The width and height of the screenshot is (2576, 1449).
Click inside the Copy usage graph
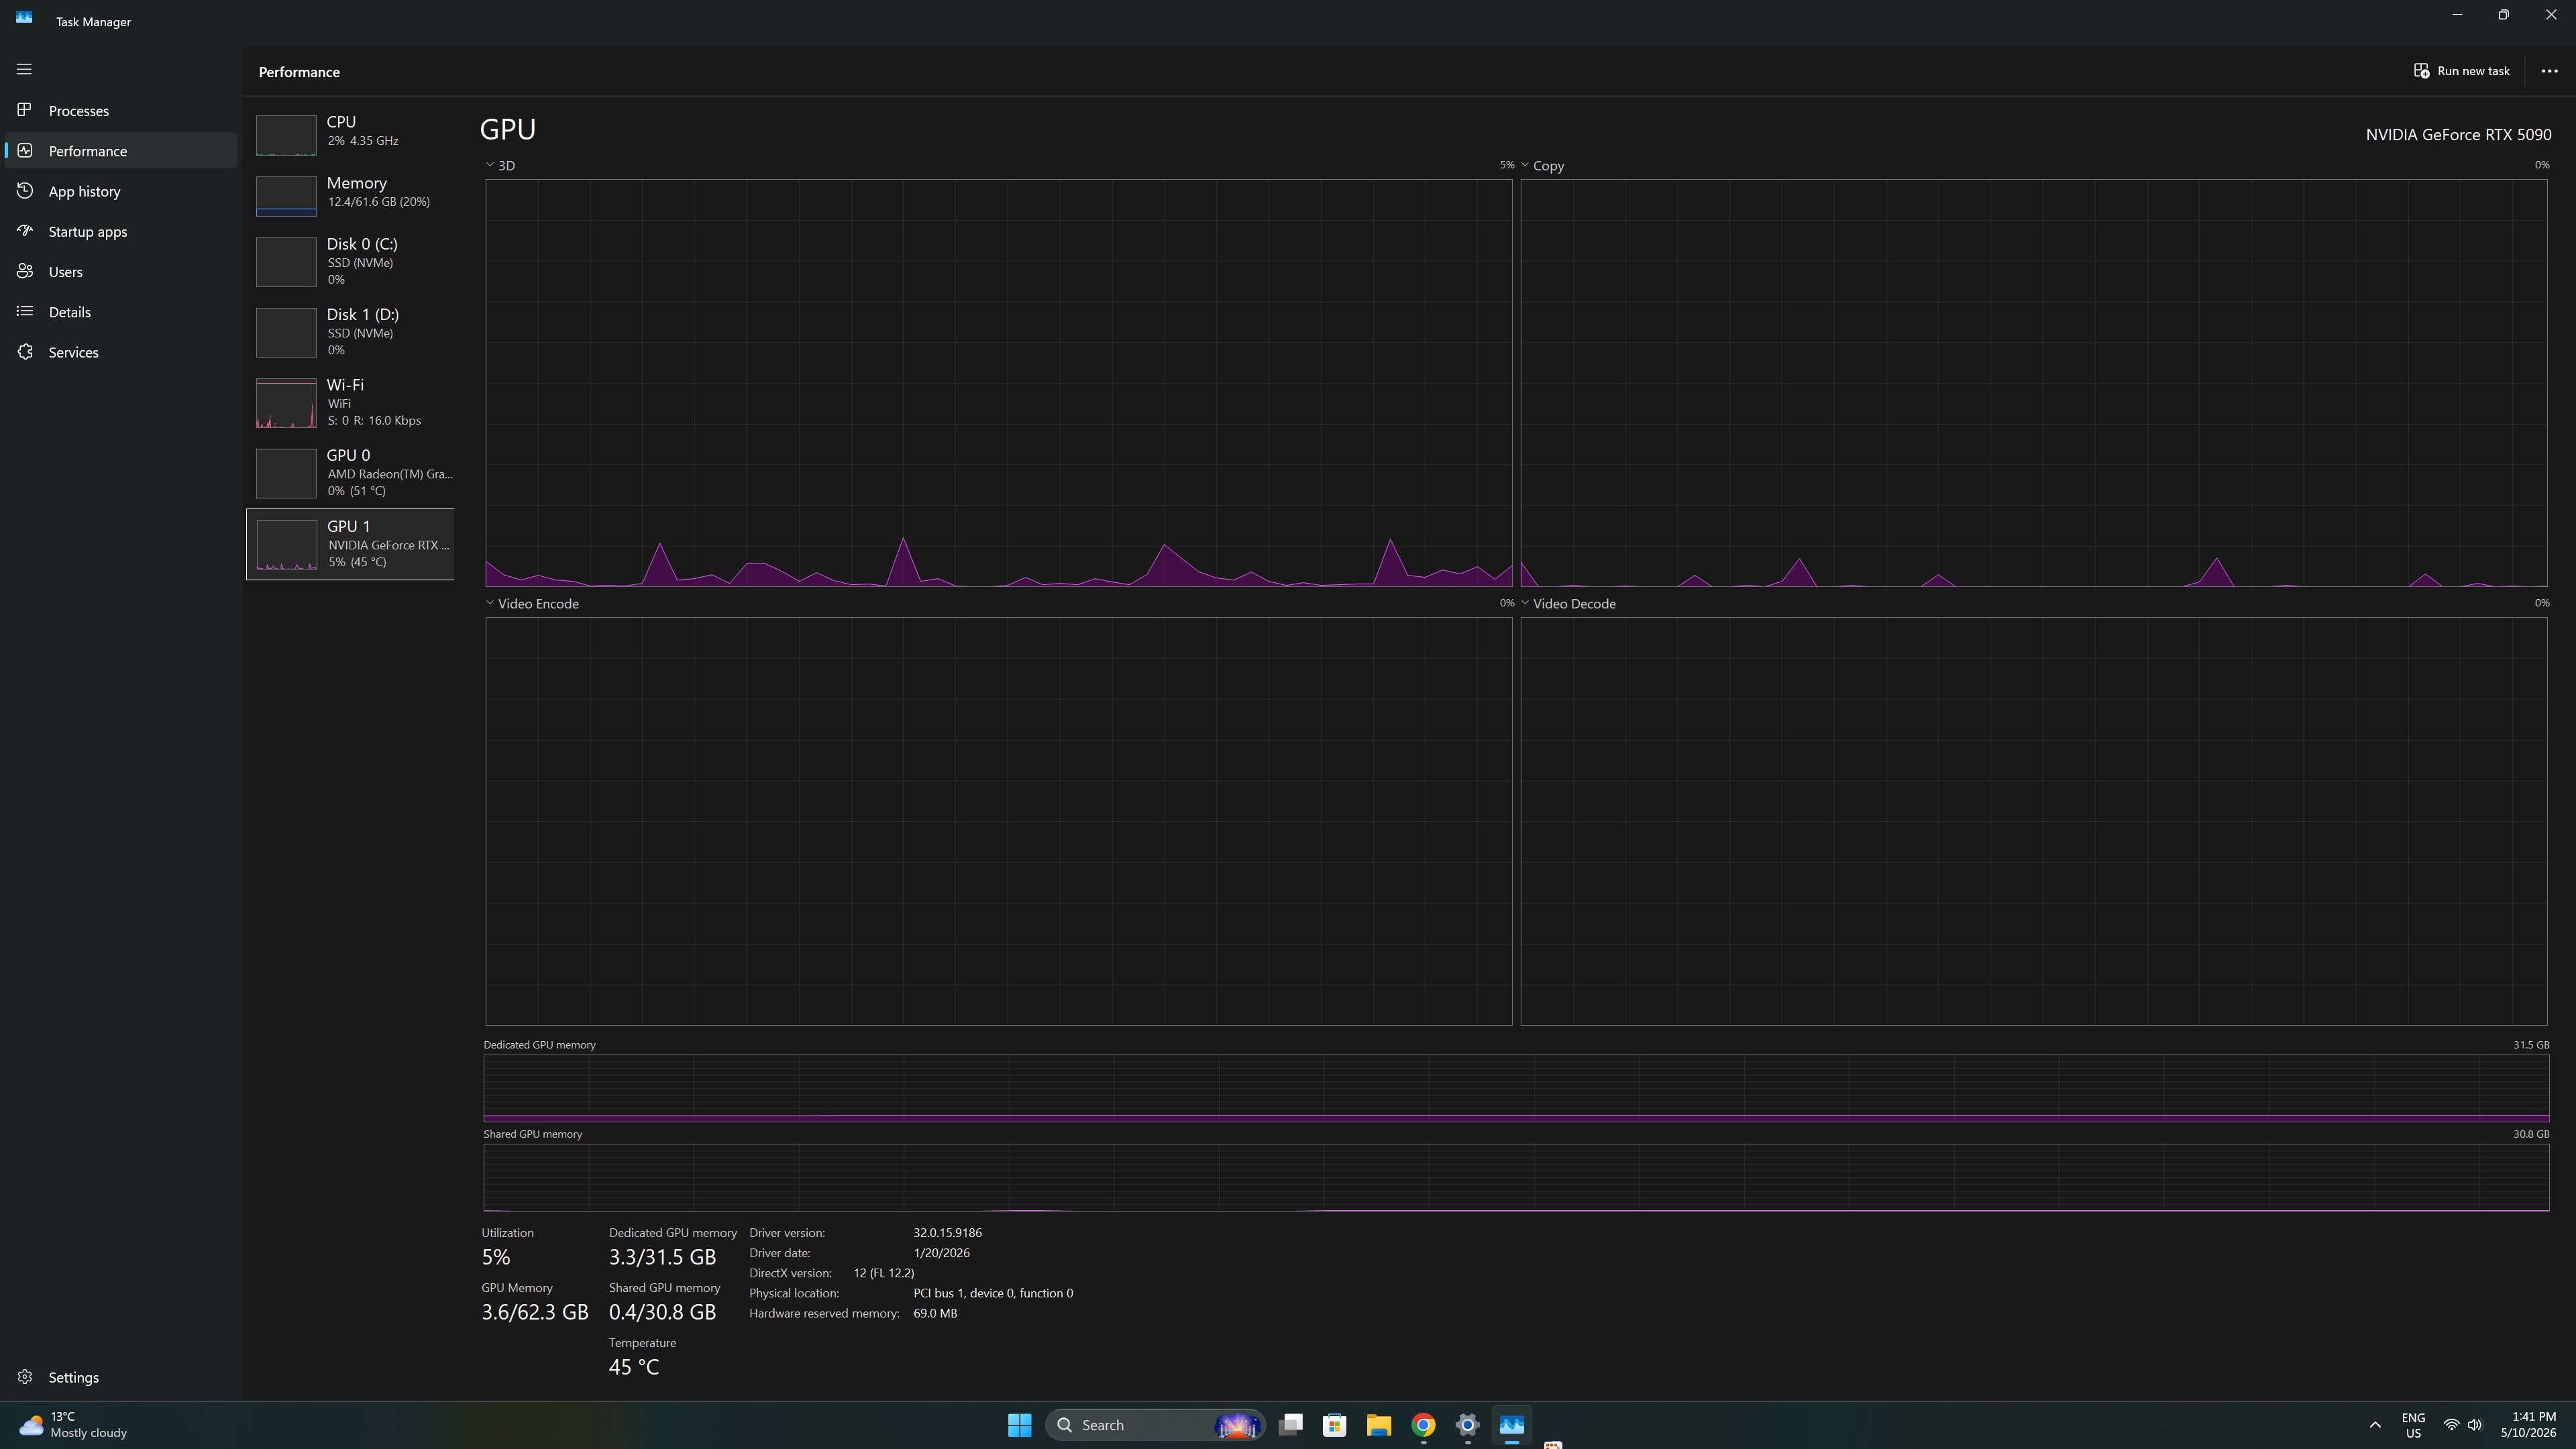[x=2034, y=383]
